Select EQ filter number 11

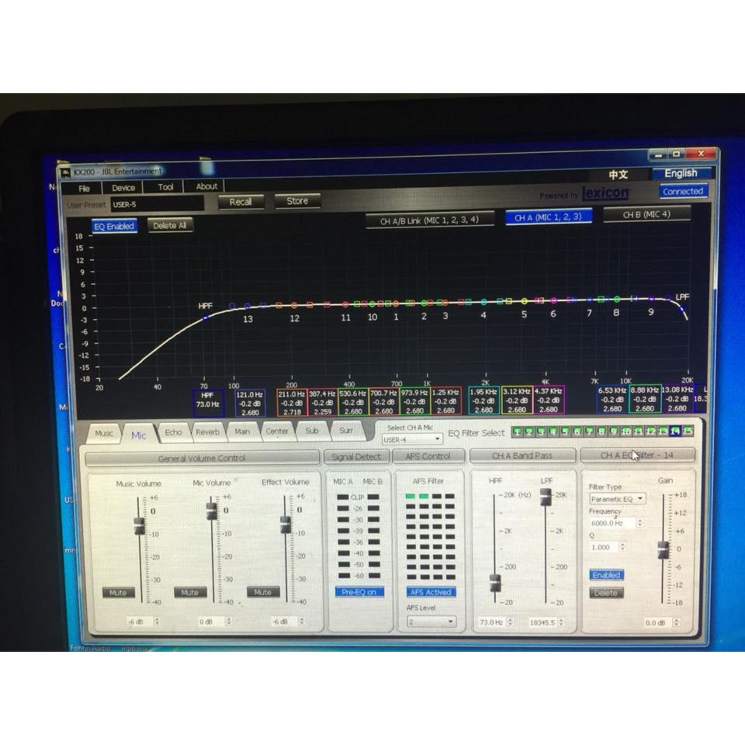pos(638,431)
